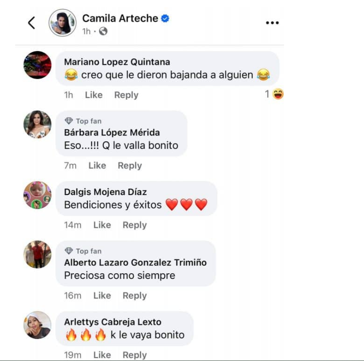This screenshot has width=364, height=361.
Task: Open the Camila Arteche page name link
Action: [x=120, y=18]
